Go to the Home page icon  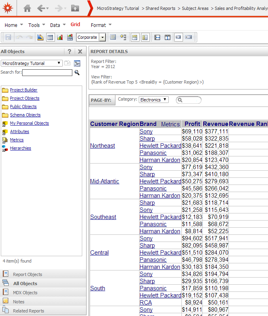click(x=27, y=8)
